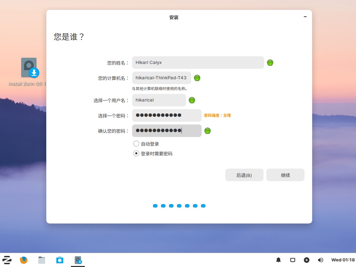
Task: Open the Zorin menu in the taskbar
Action: tap(7, 260)
